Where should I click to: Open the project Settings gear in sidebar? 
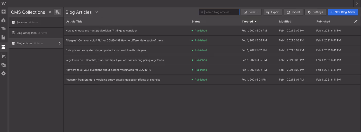(x=3, y=73)
